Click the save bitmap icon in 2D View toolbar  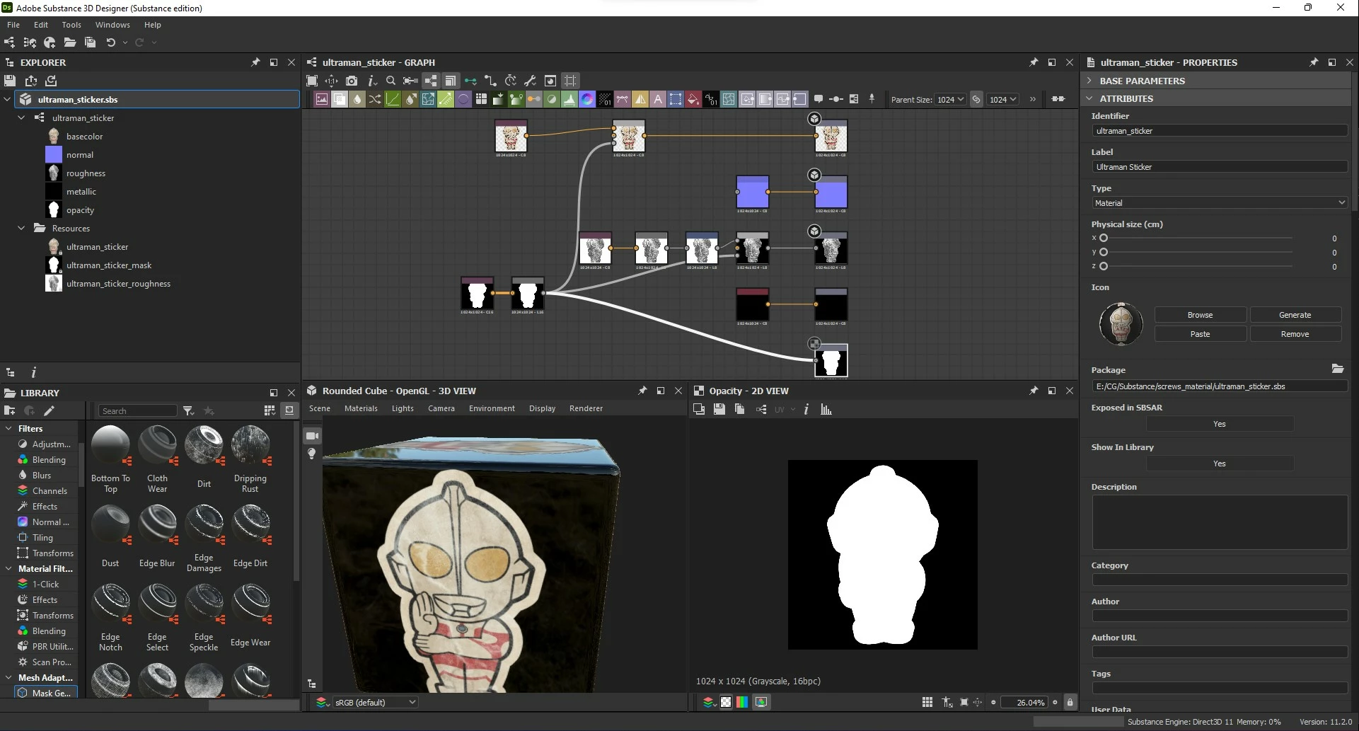click(x=719, y=409)
